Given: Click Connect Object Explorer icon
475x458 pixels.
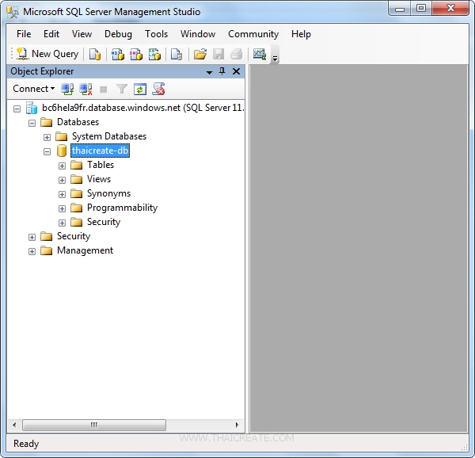Looking at the screenshot, I should click(x=67, y=89).
